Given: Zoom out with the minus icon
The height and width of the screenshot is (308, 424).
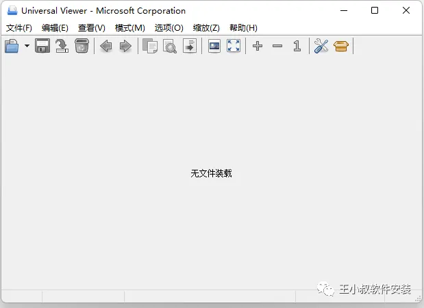Looking at the screenshot, I should click(277, 47).
